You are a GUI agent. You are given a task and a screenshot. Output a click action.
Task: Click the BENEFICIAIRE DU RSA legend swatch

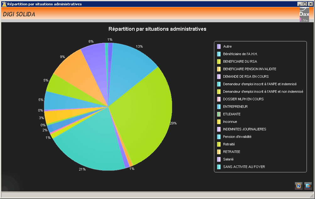(219, 61)
